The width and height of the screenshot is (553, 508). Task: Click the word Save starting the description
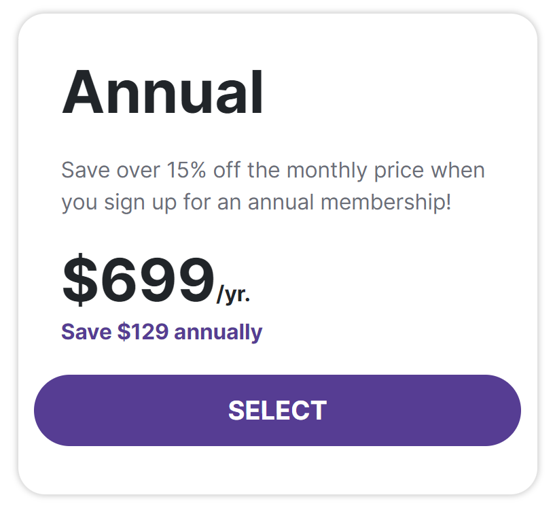[86, 170]
